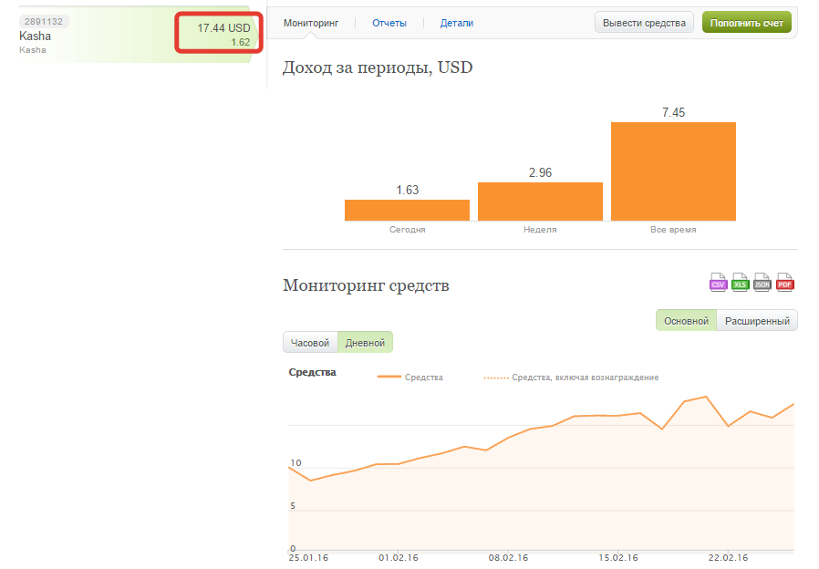
Task: Select the Kasha account name
Action: pyautogui.click(x=35, y=36)
